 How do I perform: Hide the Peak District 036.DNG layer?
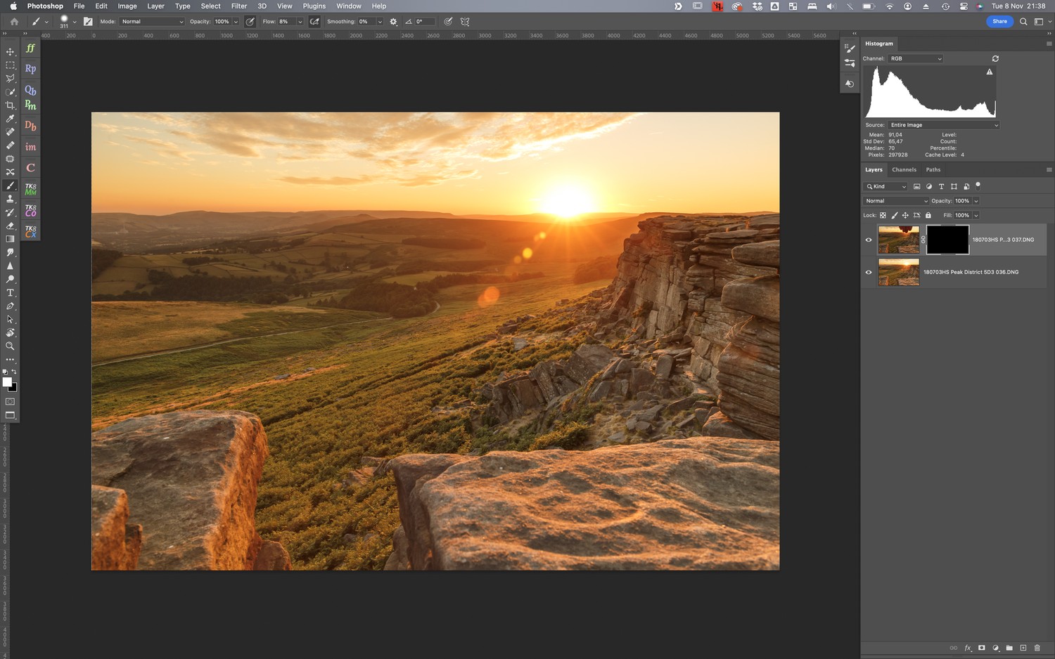click(869, 273)
